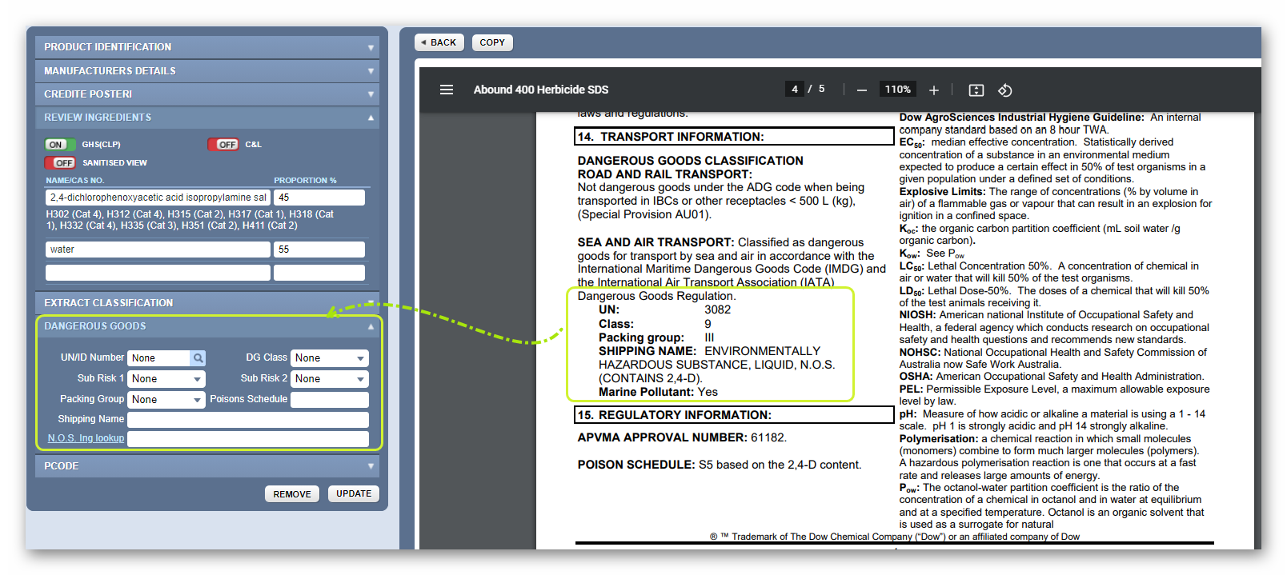The width and height of the screenshot is (1287, 575).
Task: Click the BACK button
Action: coord(439,42)
